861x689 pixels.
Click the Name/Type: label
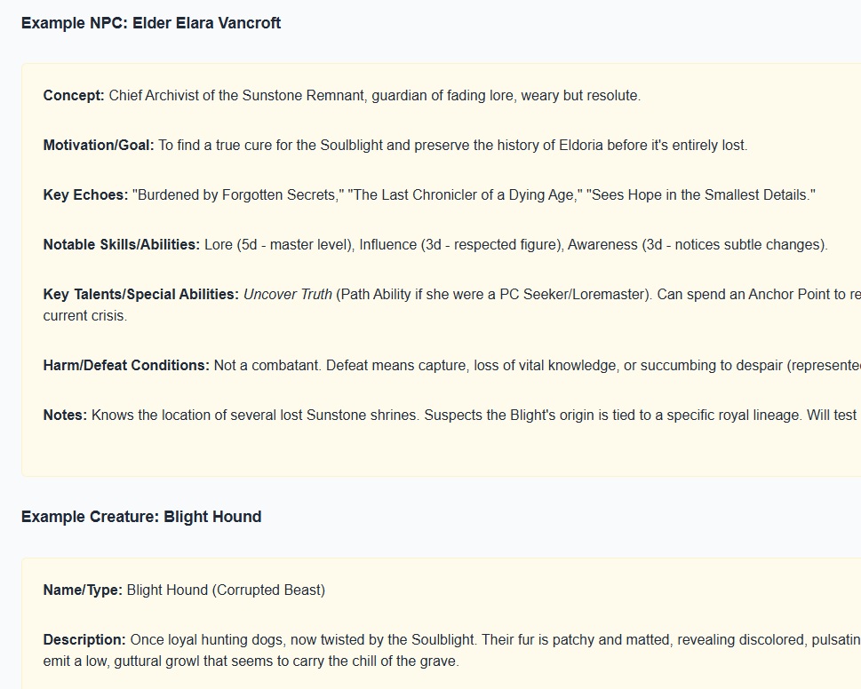point(83,590)
